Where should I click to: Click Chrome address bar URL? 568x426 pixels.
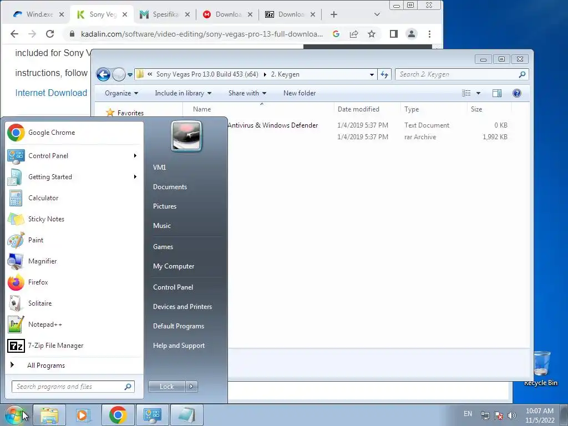coord(202,34)
